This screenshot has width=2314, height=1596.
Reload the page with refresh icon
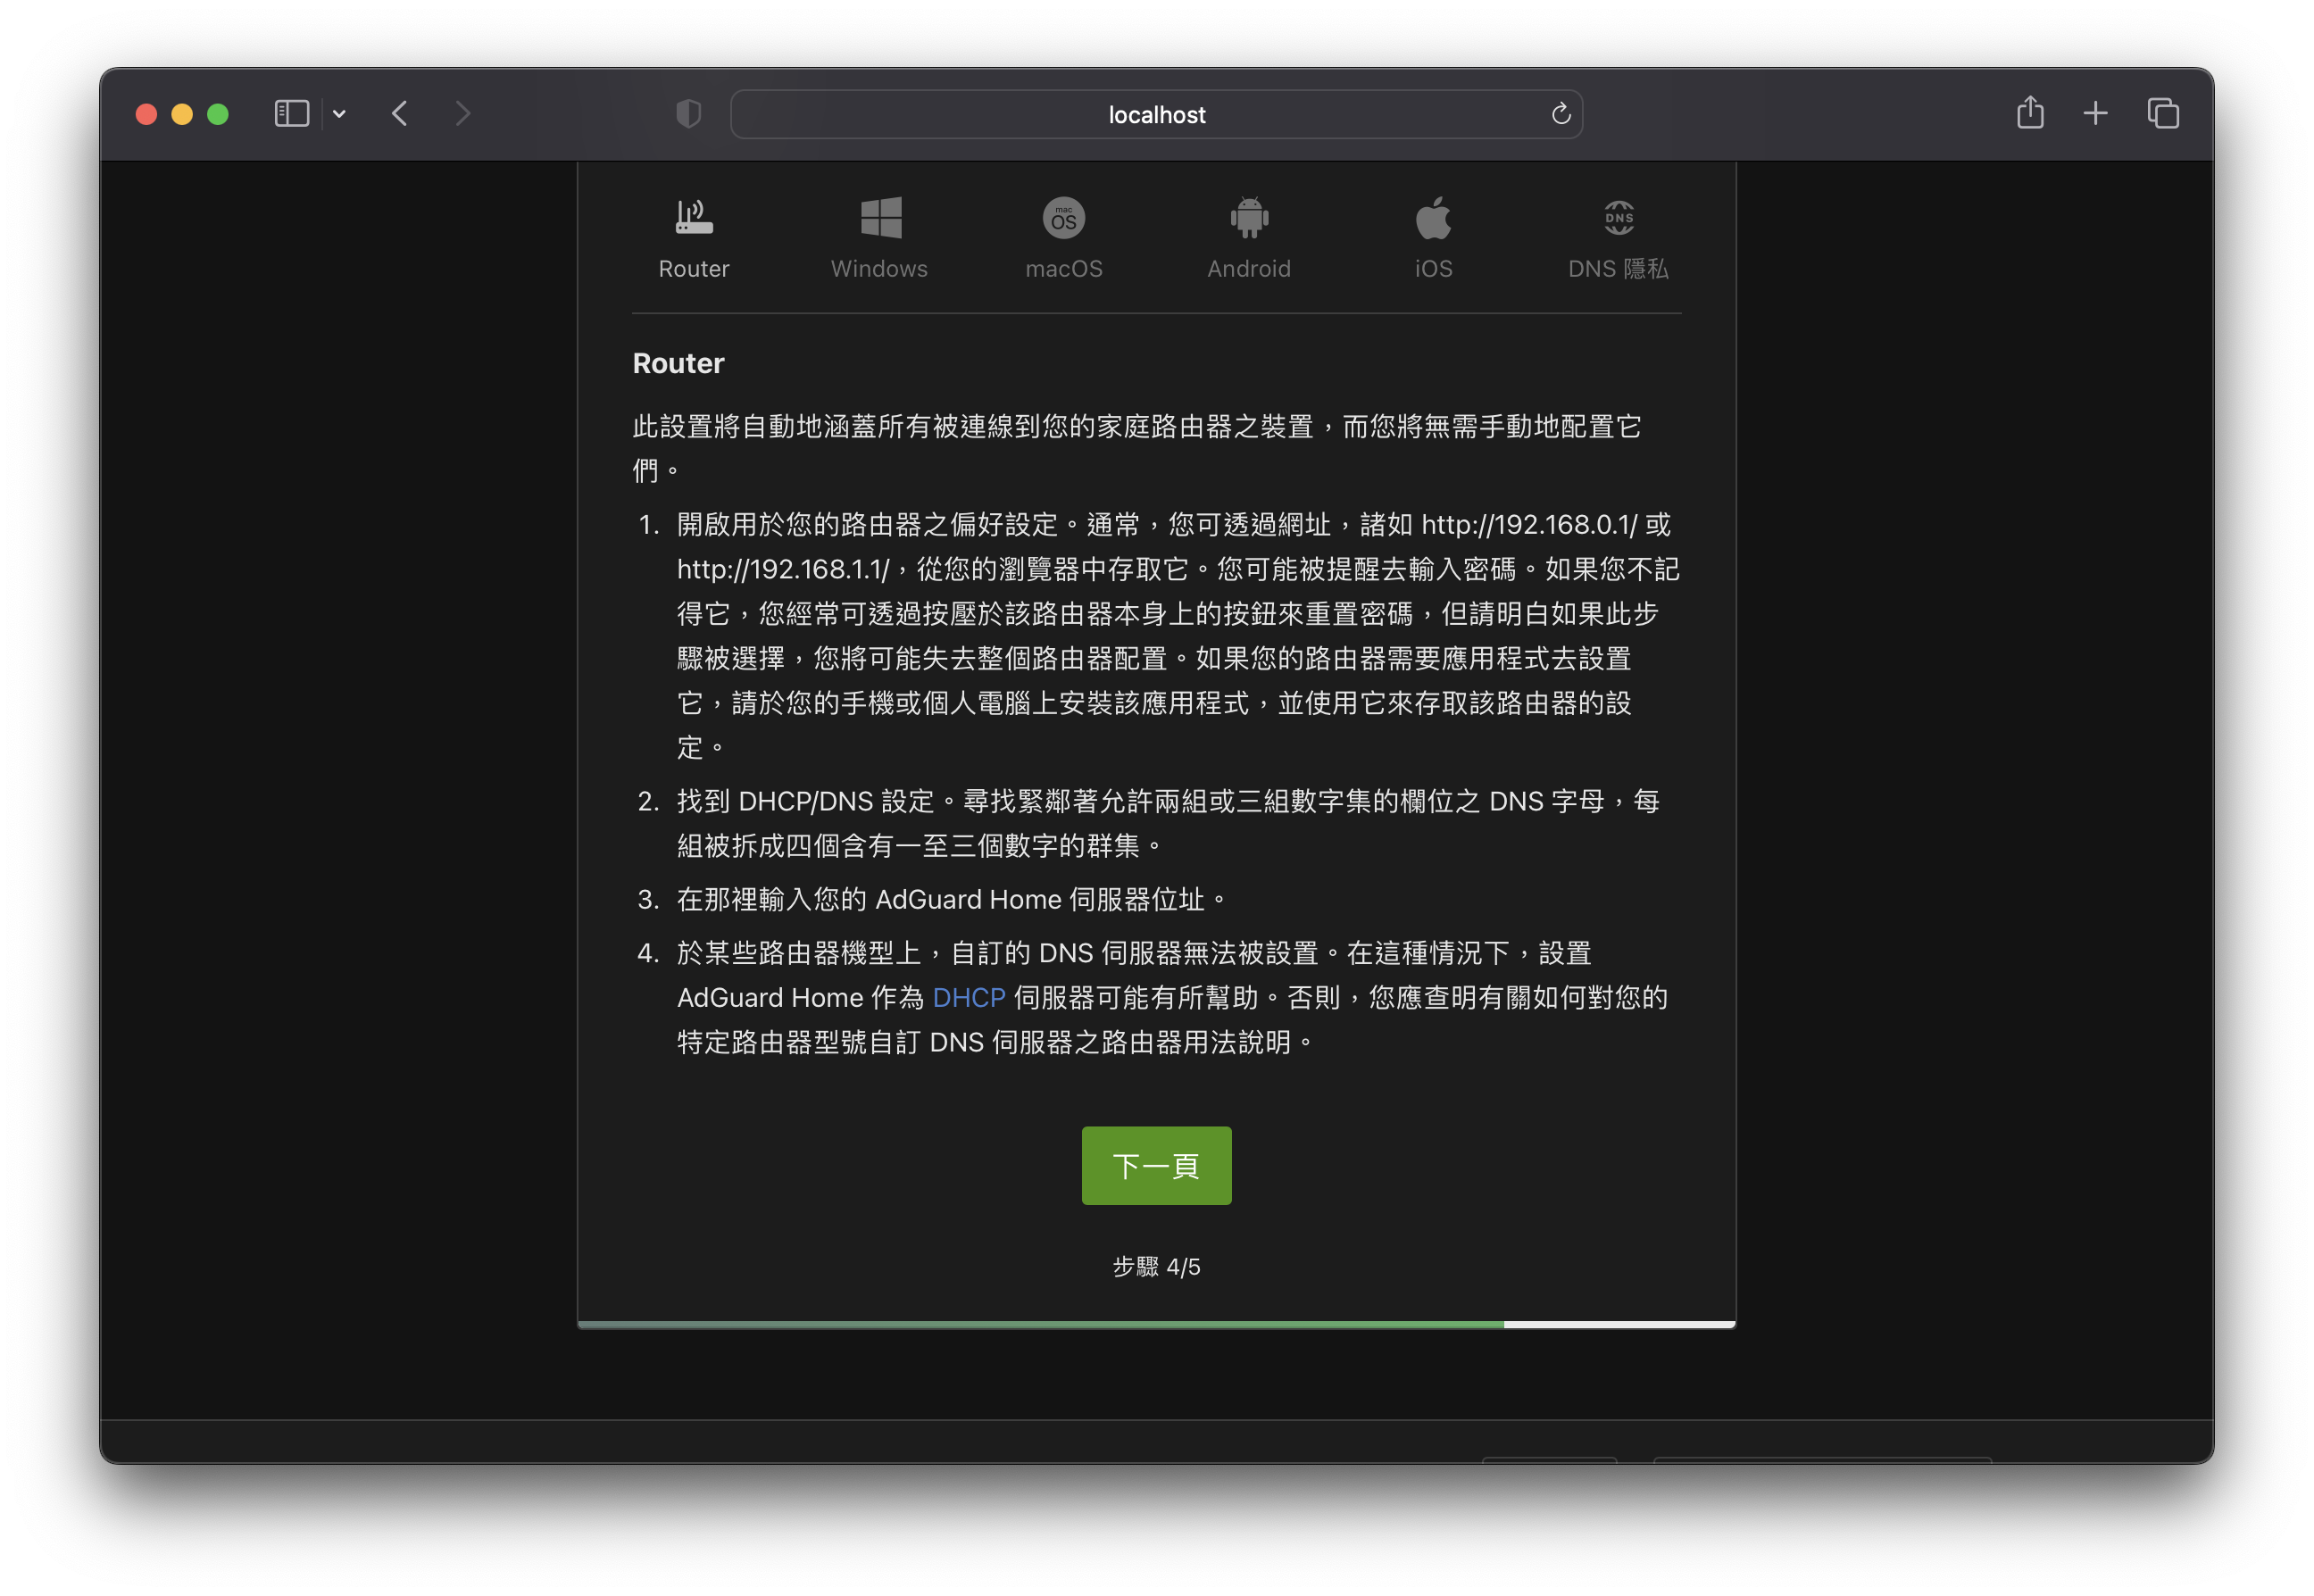click(1560, 114)
